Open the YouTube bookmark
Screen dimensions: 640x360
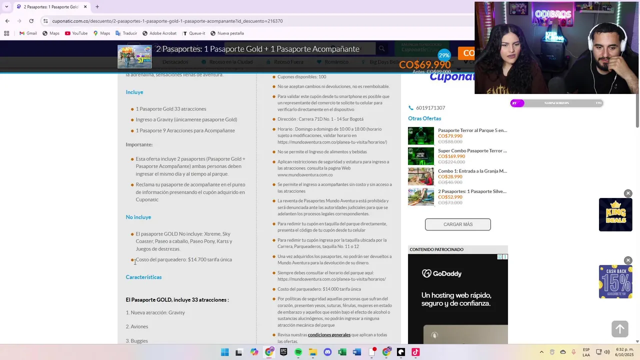pos(76,33)
